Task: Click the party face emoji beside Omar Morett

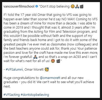Action: [x=46, y=69]
